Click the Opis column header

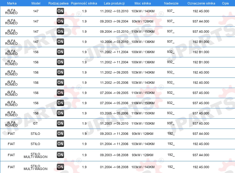click(x=225, y=3)
